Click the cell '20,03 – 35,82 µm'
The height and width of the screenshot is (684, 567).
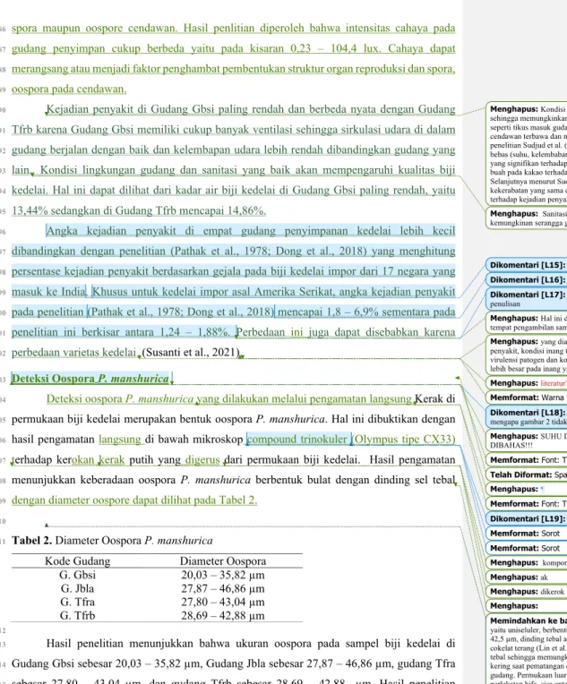click(x=223, y=575)
